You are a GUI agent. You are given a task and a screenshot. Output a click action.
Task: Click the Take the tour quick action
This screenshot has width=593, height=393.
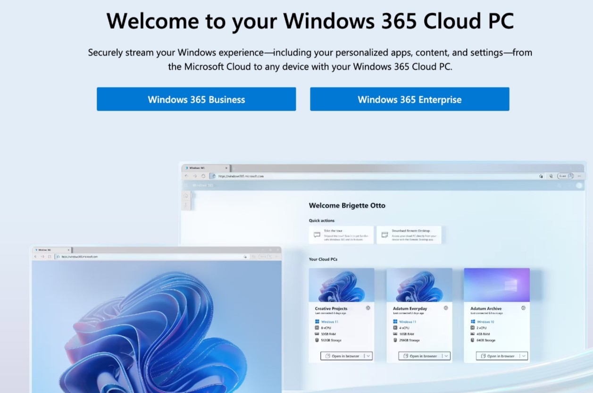click(341, 235)
